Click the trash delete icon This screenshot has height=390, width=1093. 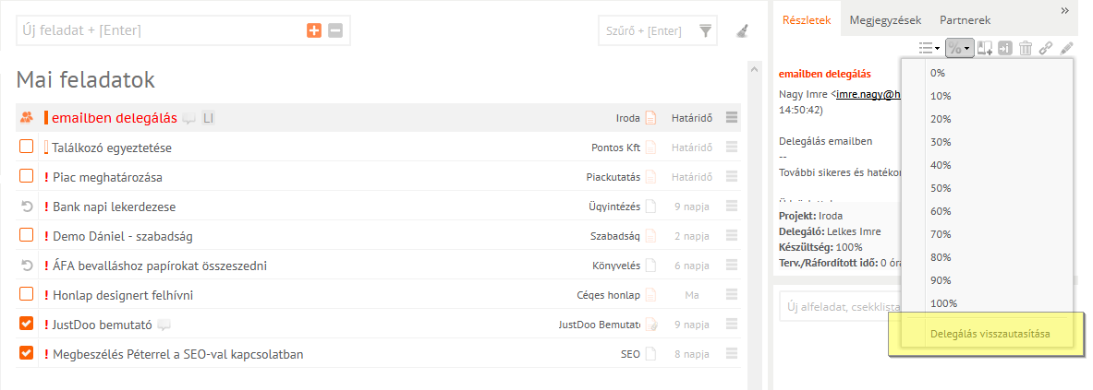pyautogui.click(x=1025, y=49)
